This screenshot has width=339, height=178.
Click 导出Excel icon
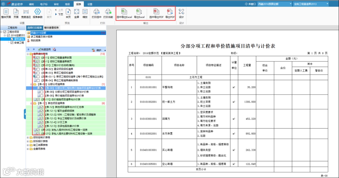[139, 12]
